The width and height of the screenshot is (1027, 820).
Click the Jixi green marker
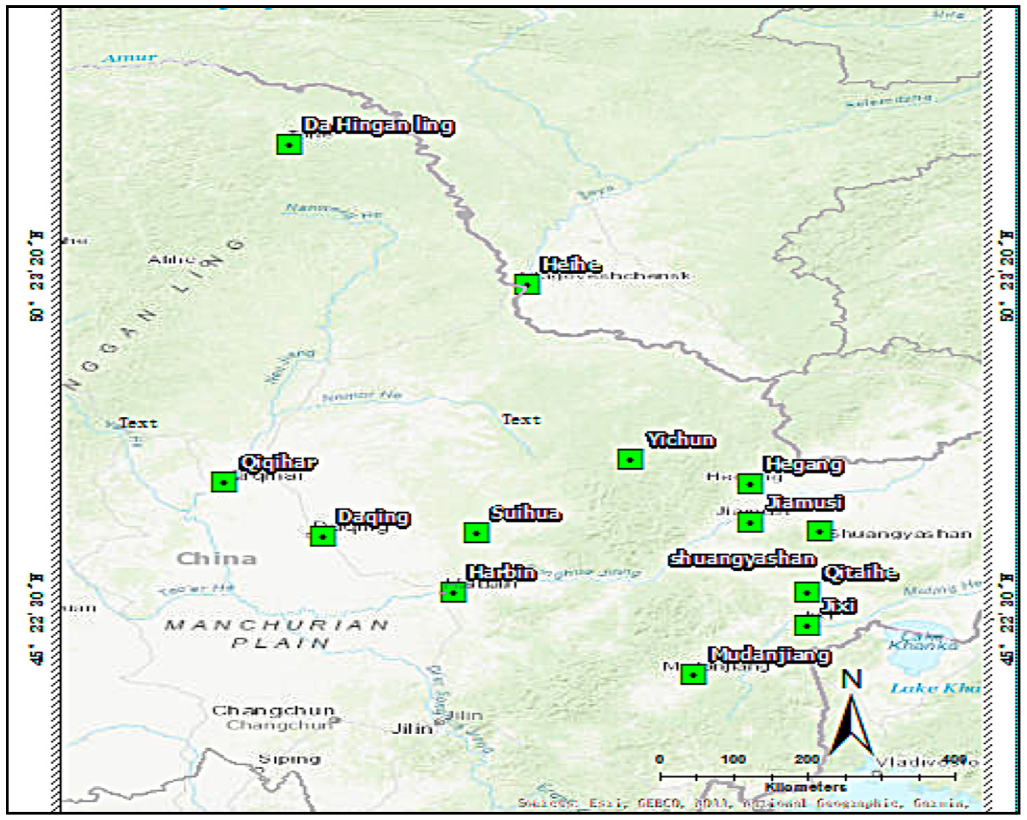pyautogui.click(x=807, y=626)
